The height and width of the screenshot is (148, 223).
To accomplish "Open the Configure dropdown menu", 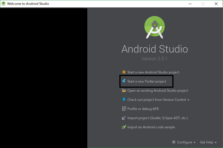I will click(x=186, y=142).
